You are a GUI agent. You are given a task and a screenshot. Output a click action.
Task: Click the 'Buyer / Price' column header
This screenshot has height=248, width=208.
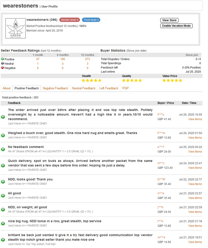(x=166, y=103)
